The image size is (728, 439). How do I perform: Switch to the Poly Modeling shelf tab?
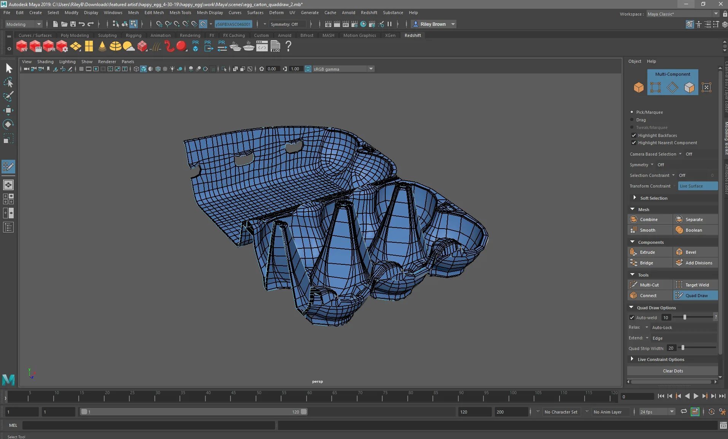[75, 35]
